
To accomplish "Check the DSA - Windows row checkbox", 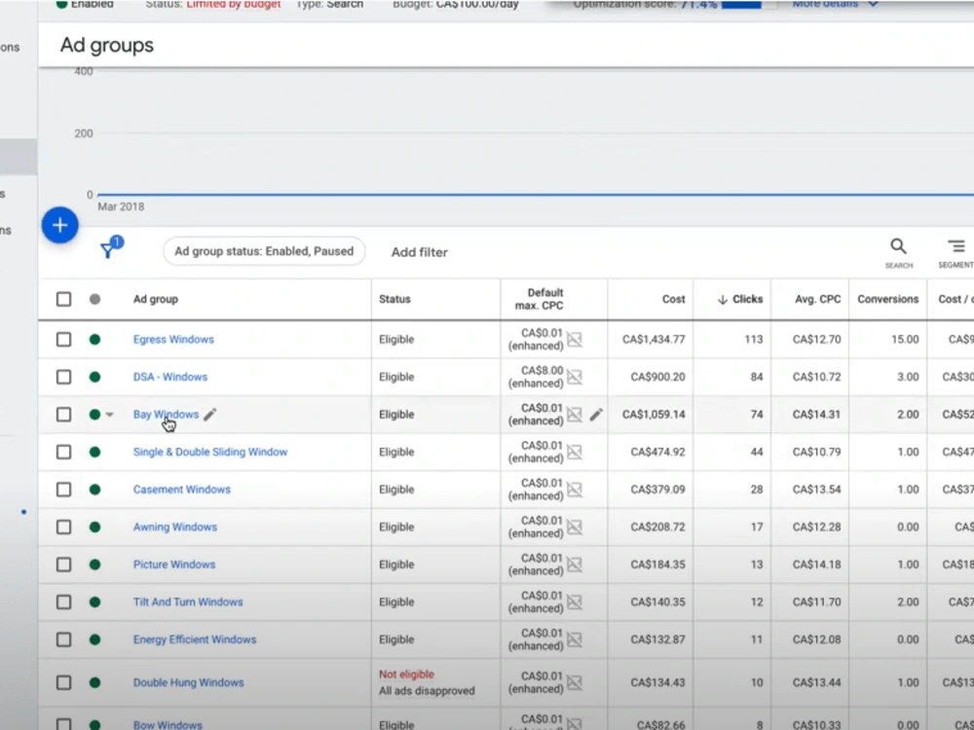I will [63, 377].
